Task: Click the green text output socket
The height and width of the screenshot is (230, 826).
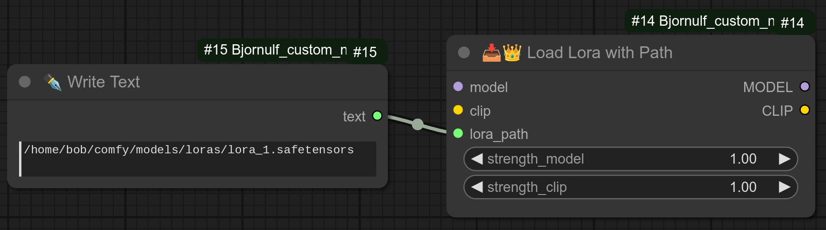Action: pos(377,116)
